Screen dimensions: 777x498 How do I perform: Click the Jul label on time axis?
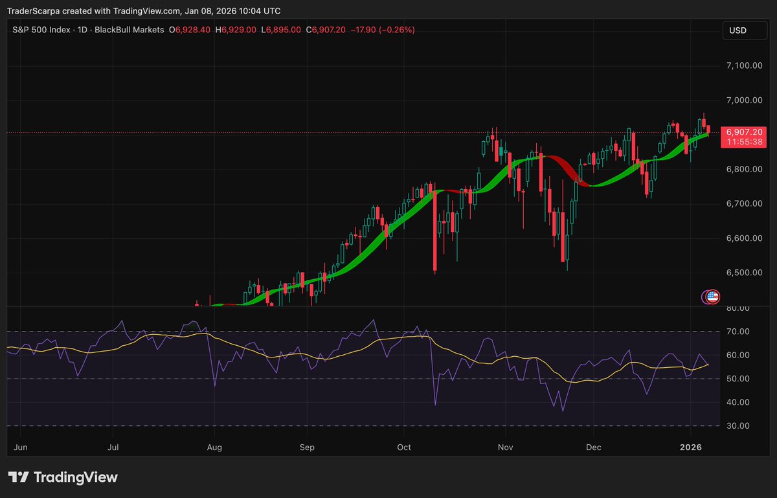point(113,447)
